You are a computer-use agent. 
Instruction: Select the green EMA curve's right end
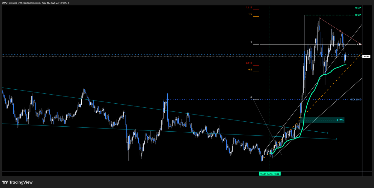345,65
